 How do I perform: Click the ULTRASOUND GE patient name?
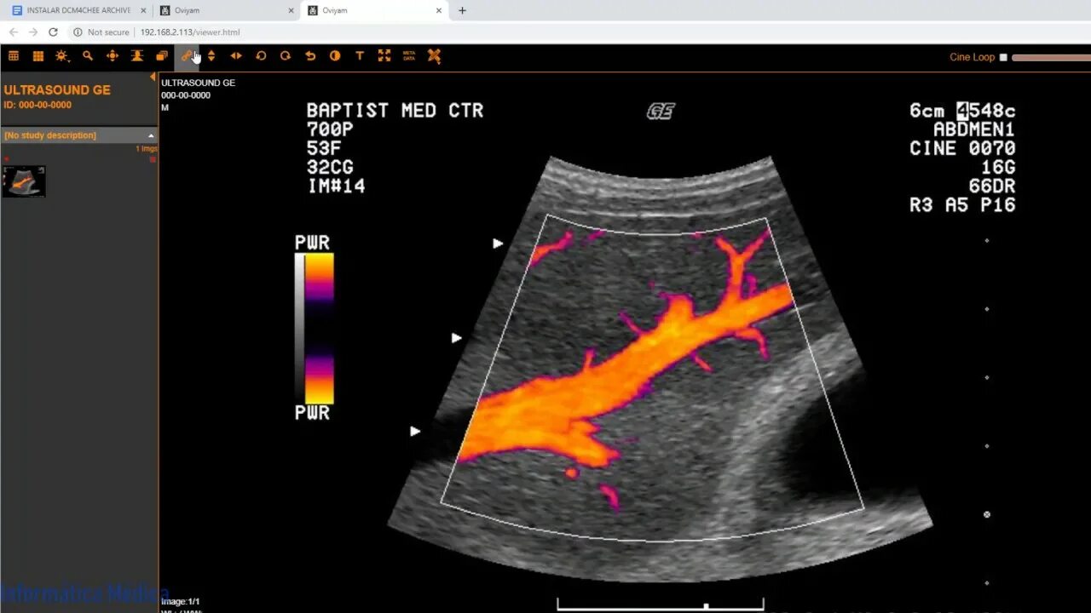click(x=57, y=90)
